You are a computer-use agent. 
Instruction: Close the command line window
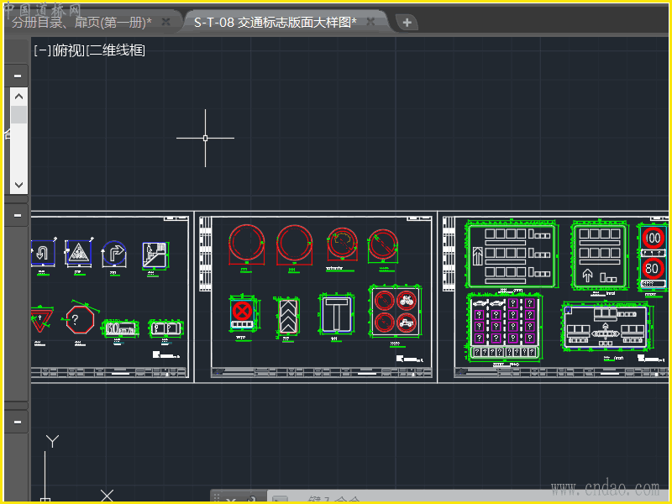231,501
